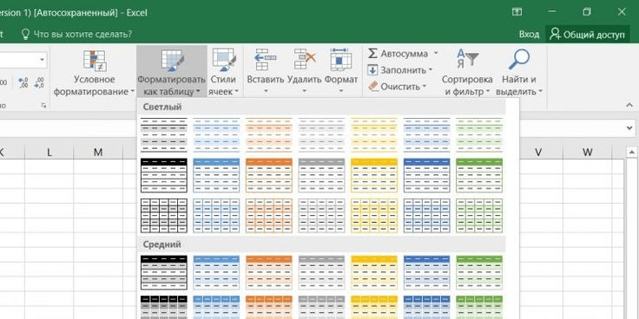Image resolution: width=639 pixels, height=319 pixels.
Task: Choose the green medium table style thumbnail
Action: coord(479,272)
